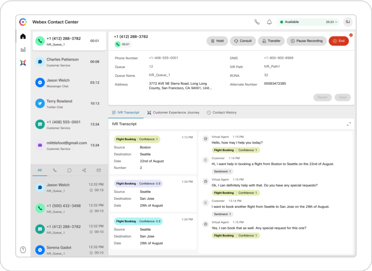Screen dimensions: 372x271
Task: Switch to Contact History tab
Action: [222, 113]
